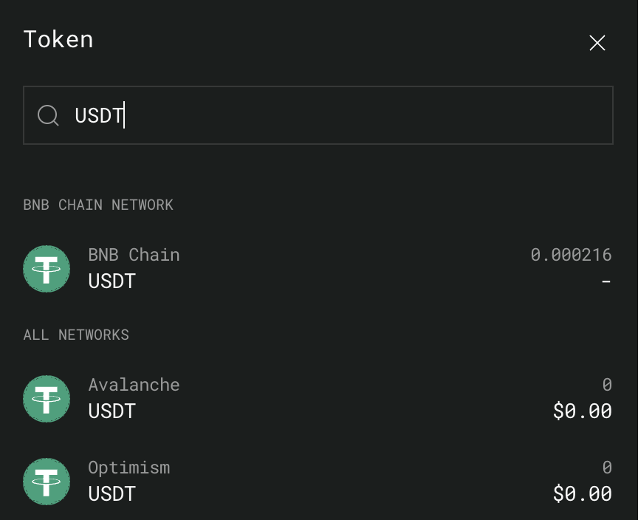Image resolution: width=638 pixels, height=520 pixels.
Task: Select the Avalanche network label
Action: pos(134,385)
